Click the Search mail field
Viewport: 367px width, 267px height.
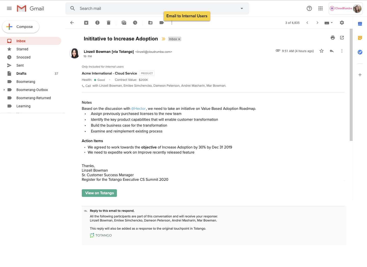[157, 8]
